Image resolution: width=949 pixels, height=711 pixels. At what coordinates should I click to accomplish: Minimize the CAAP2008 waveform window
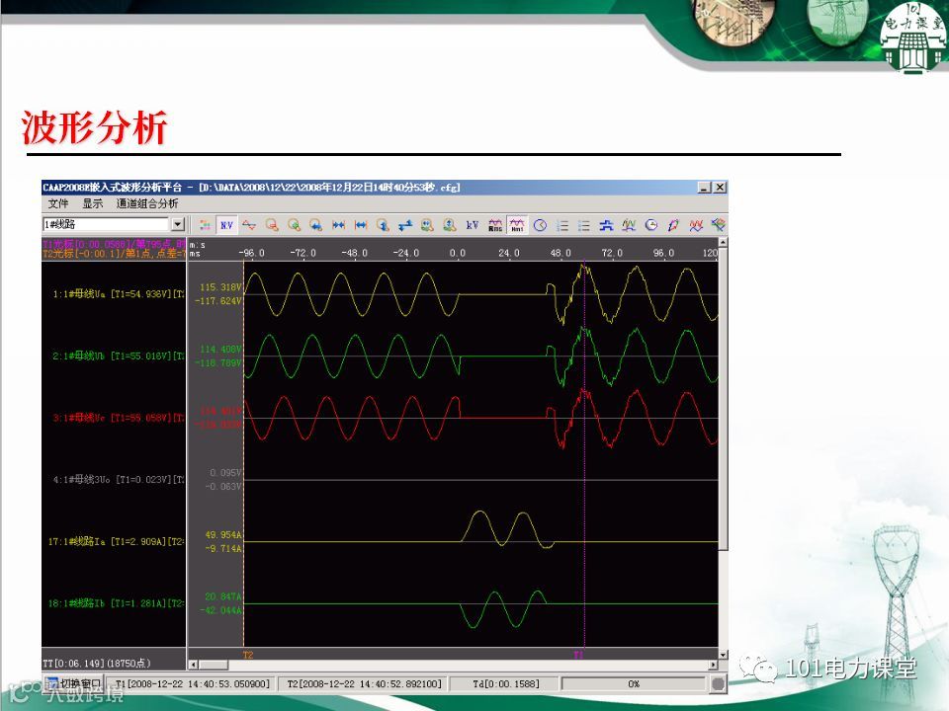(704, 188)
